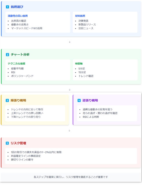Click the 損切りラインの厳守 list item
The height and width of the screenshot is (186, 142).
(22, 160)
